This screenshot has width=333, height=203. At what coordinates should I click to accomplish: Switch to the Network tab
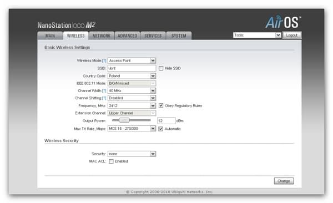(102, 36)
